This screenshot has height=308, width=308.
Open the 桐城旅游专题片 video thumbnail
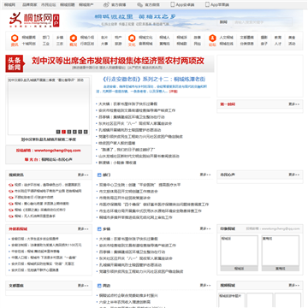pyautogui.click(x=231, y=300)
